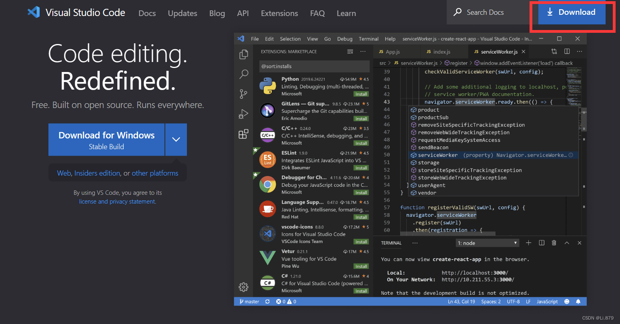The image size is (620, 324).
Task: Open editor more actions ellipsis
Action: point(580,51)
